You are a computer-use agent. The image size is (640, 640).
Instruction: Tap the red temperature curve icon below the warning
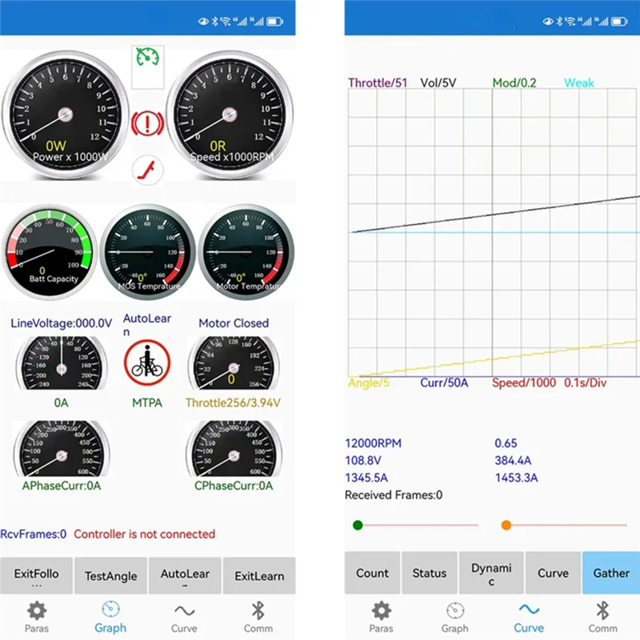(147, 170)
